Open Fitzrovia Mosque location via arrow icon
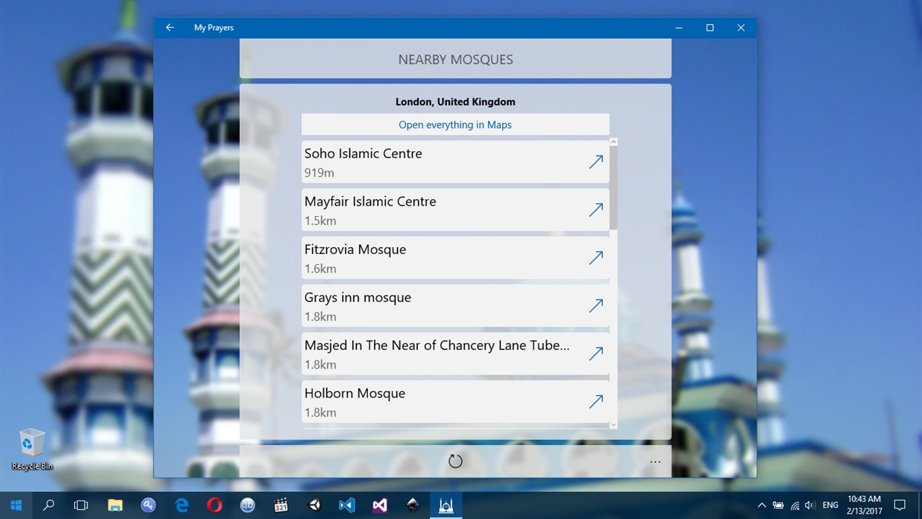The height and width of the screenshot is (519, 922). point(595,257)
